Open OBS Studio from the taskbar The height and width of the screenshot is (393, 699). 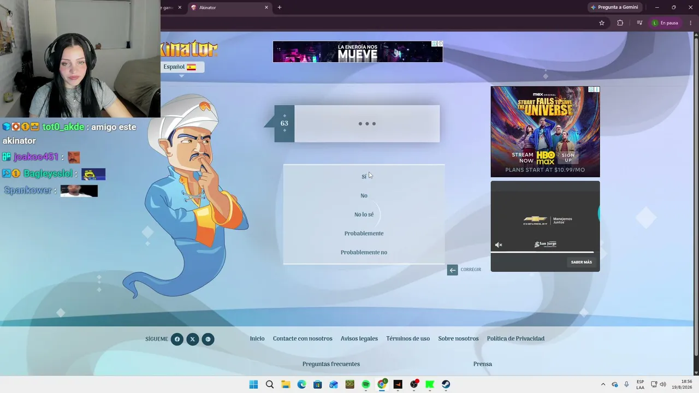pos(414,384)
